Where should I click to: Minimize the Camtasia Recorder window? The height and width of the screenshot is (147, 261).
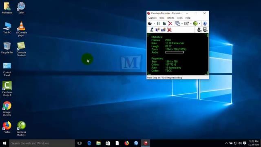(187, 13)
